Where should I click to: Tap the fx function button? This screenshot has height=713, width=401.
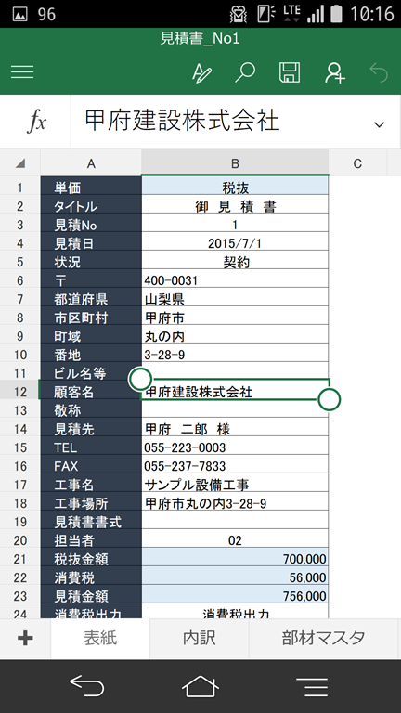[36, 122]
